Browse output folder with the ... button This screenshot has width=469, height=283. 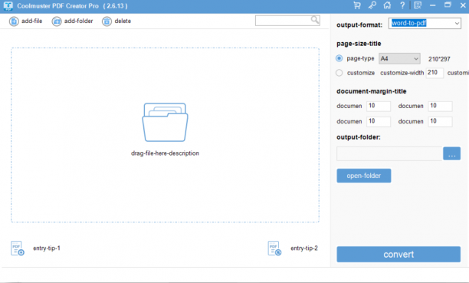pos(451,153)
